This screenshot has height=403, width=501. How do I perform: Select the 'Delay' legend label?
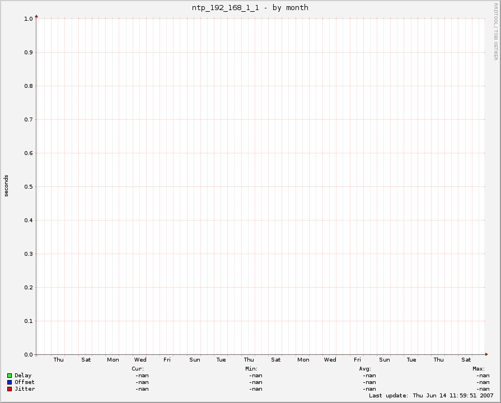point(23,376)
